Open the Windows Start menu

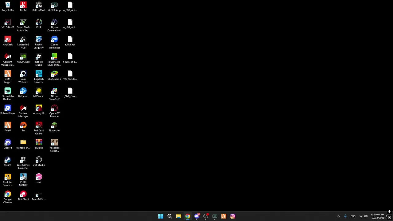tap(161, 216)
